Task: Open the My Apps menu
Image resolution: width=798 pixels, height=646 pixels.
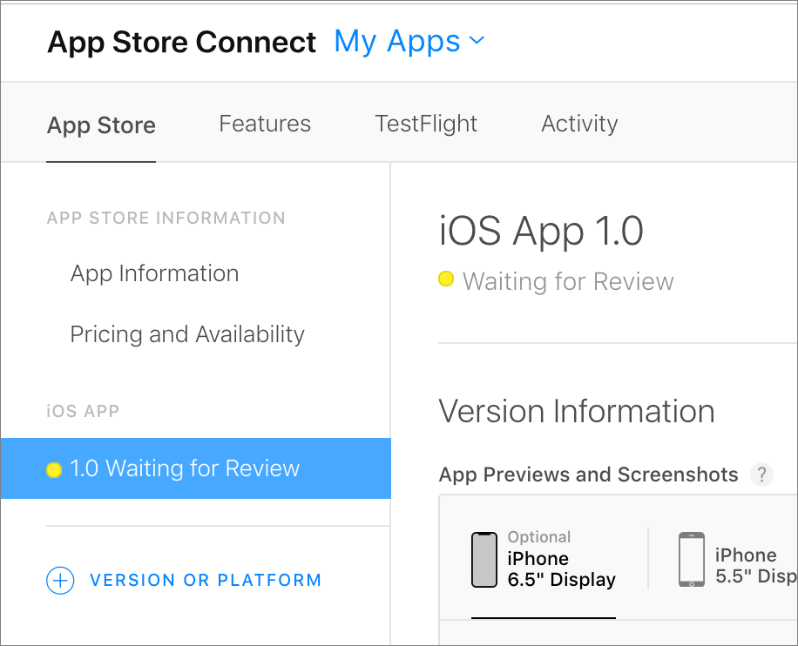Action: click(397, 41)
